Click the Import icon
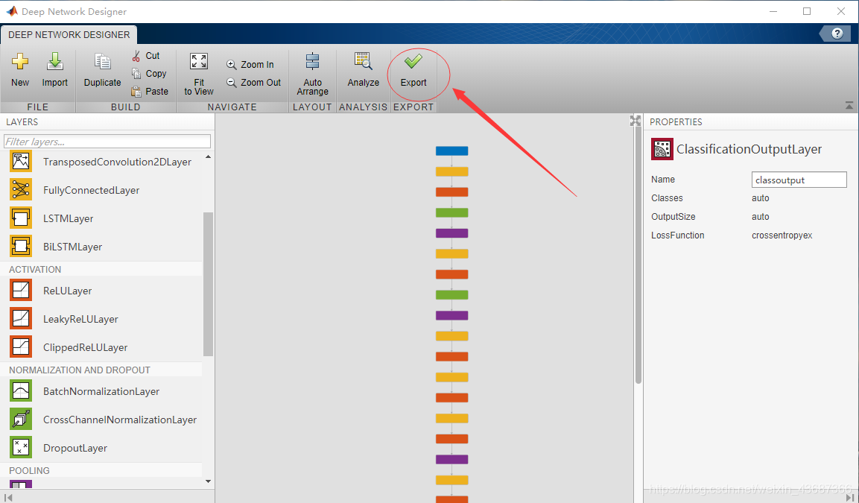This screenshot has height=503, width=859. coord(55,61)
